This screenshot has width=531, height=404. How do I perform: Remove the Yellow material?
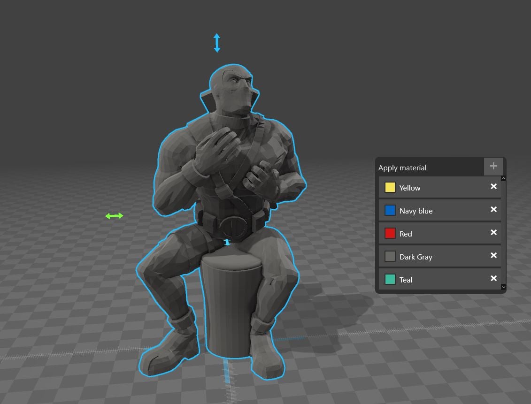[x=493, y=186]
